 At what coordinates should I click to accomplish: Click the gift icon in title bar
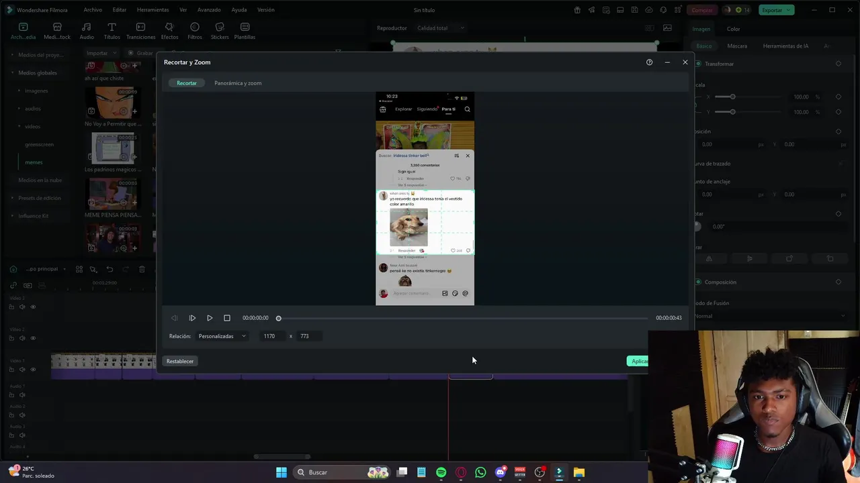pyautogui.click(x=577, y=10)
